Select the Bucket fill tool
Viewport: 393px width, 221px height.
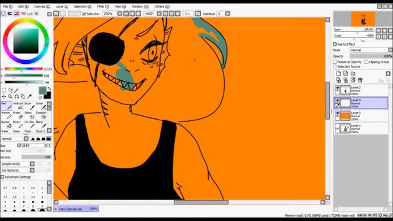6,125
